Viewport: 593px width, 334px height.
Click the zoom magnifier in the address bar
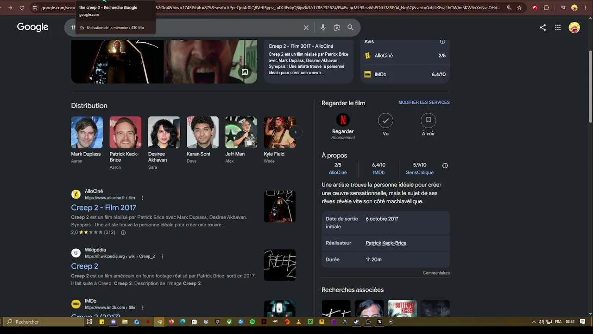[x=509, y=8]
